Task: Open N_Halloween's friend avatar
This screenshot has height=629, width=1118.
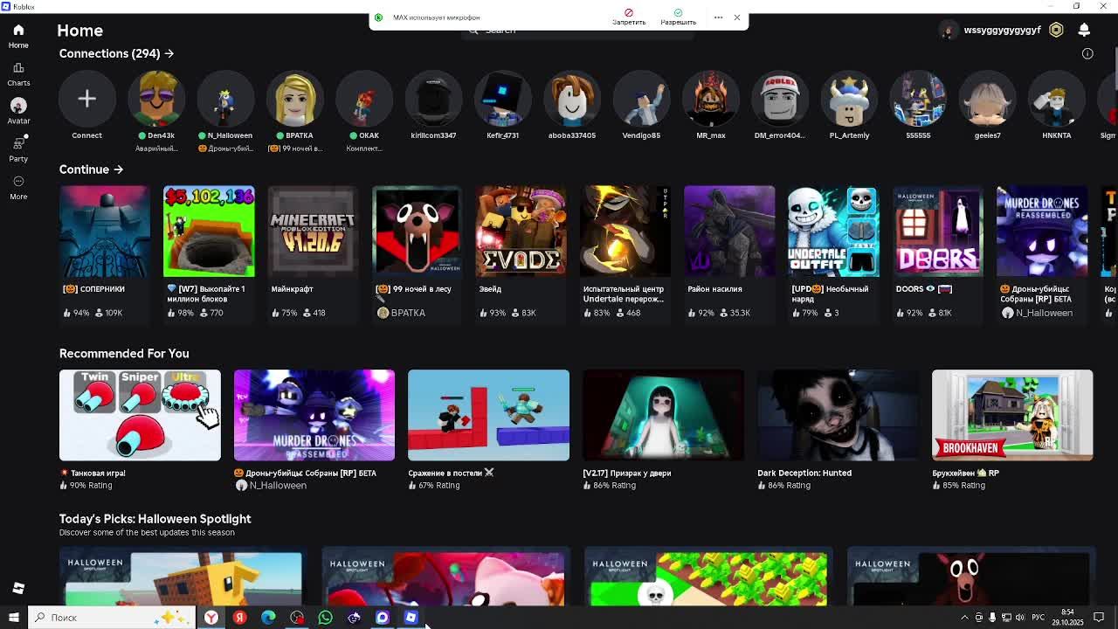Action: [x=225, y=99]
